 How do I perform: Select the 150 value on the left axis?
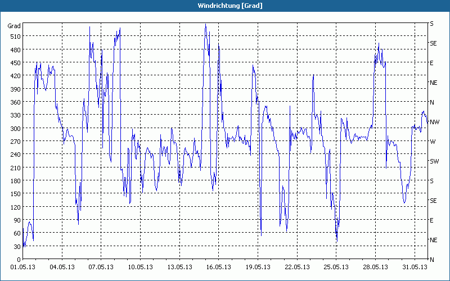pos(16,194)
